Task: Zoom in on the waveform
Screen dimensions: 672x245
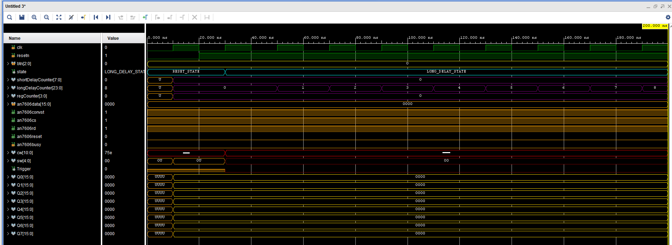Action: point(34,17)
